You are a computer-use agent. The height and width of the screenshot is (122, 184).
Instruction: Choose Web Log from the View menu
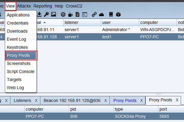[x=21, y=88]
